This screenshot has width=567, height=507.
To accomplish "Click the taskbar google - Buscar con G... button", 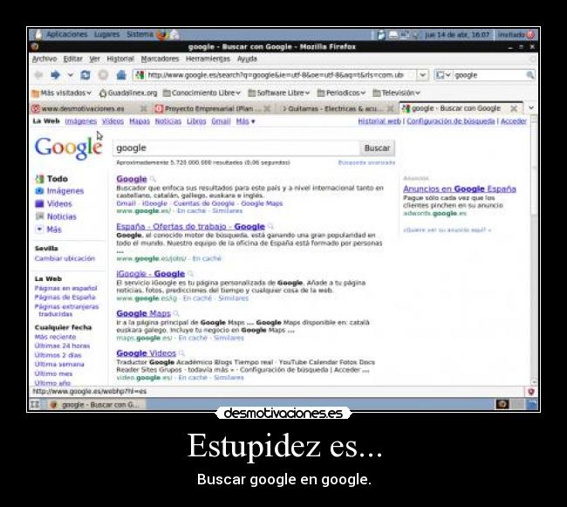I will (x=96, y=405).
